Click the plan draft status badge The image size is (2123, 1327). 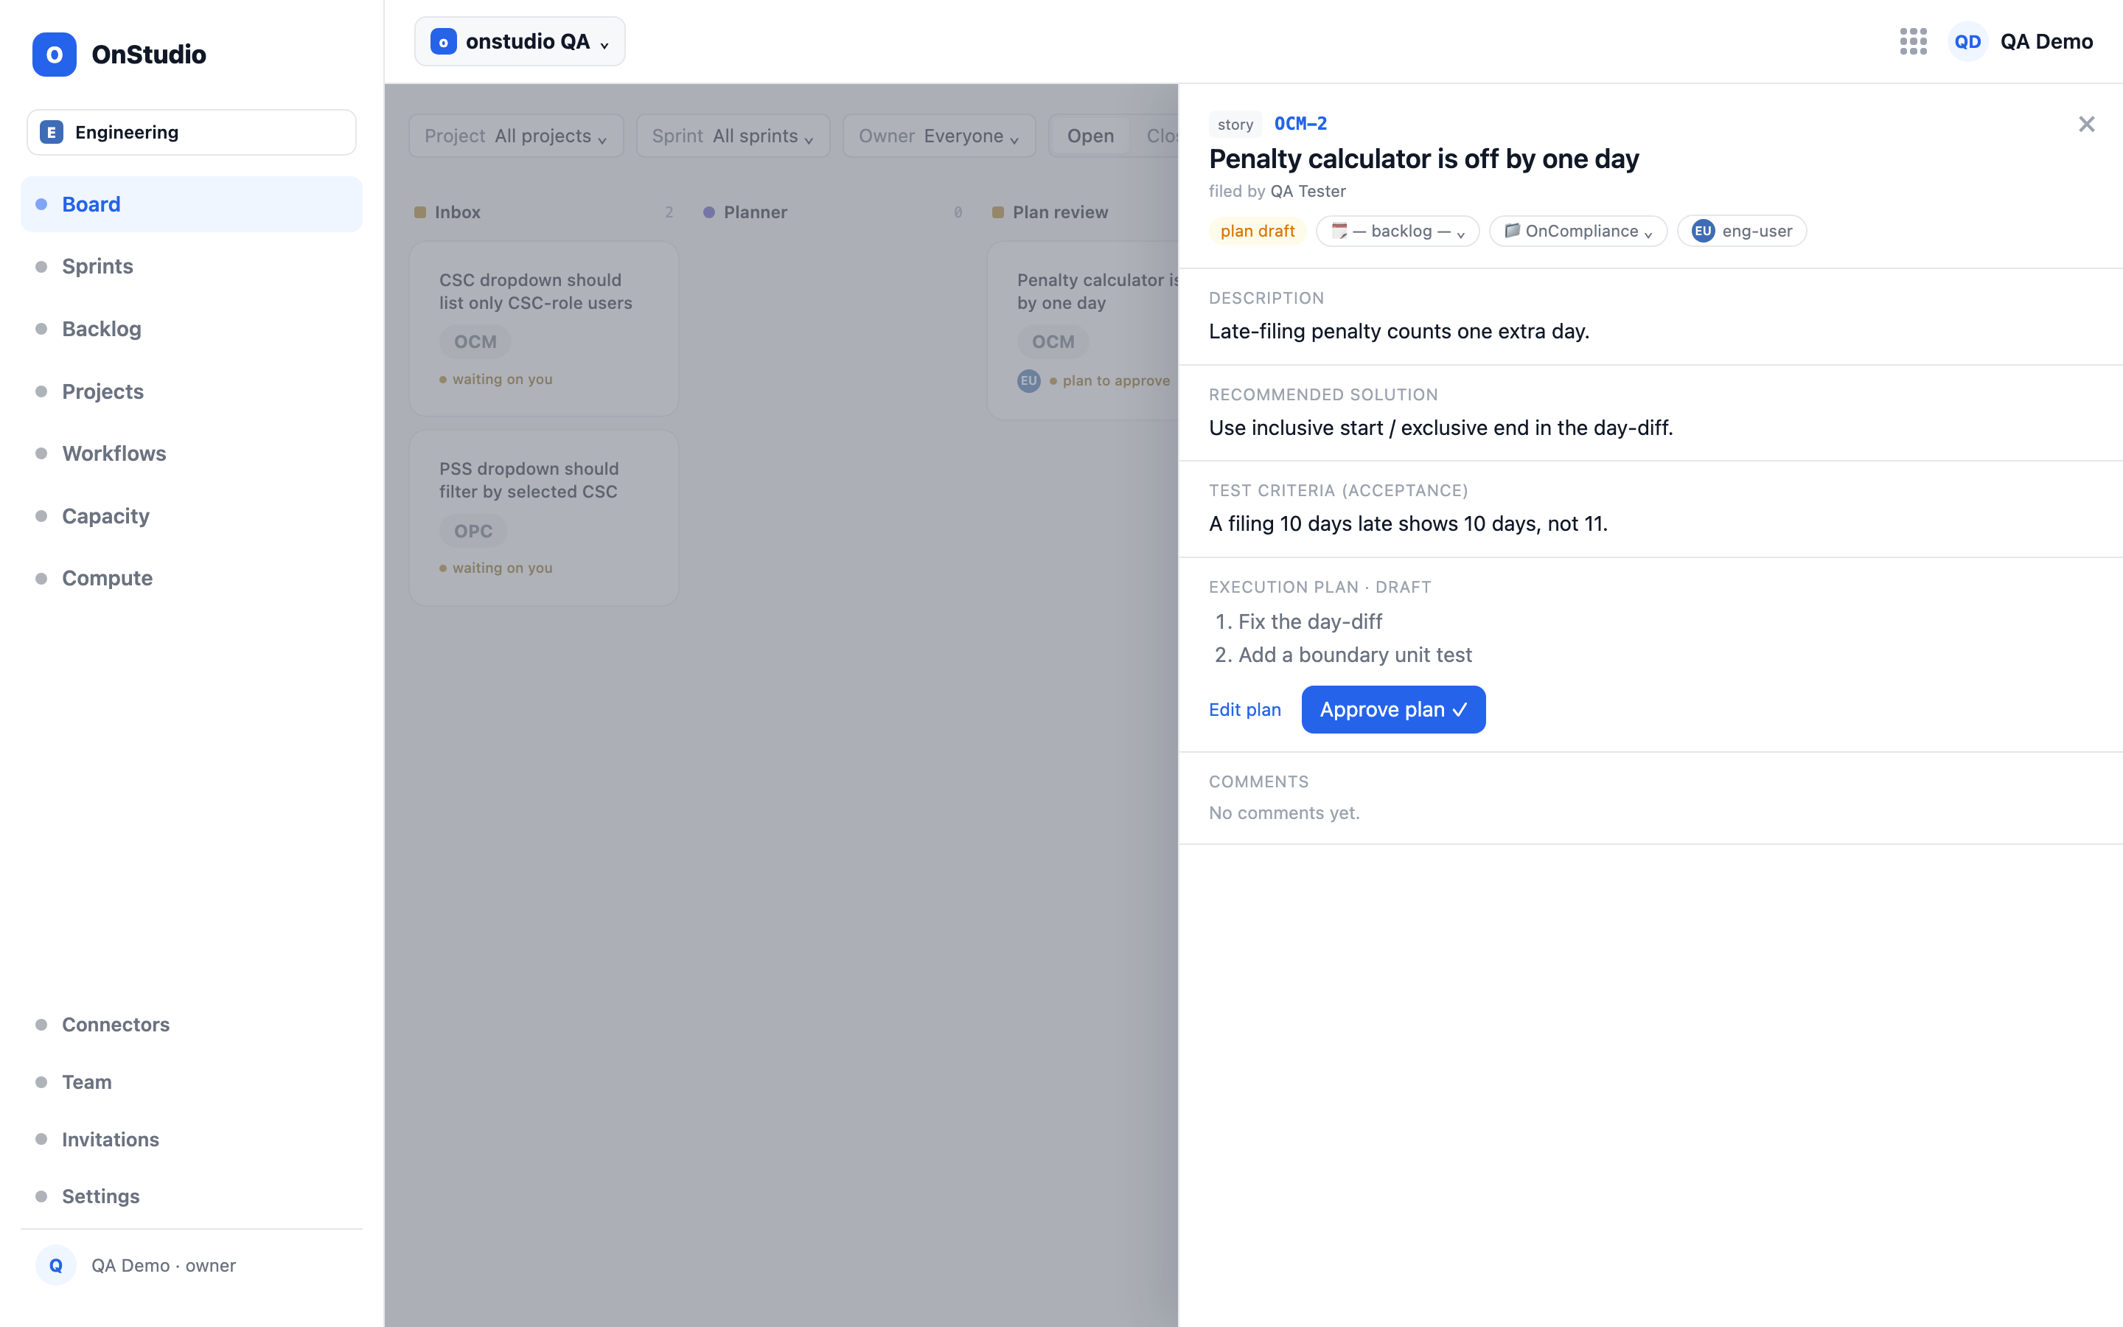[x=1257, y=231]
